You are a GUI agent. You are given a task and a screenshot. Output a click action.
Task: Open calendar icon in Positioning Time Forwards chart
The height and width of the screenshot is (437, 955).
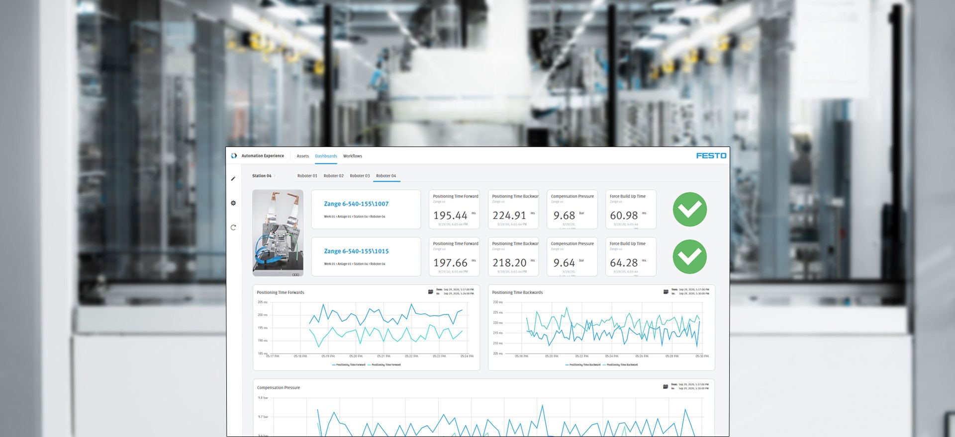coord(431,292)
